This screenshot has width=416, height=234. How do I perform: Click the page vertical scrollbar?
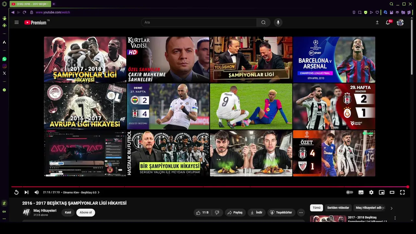pyautogui.click(x=412, y=47)
